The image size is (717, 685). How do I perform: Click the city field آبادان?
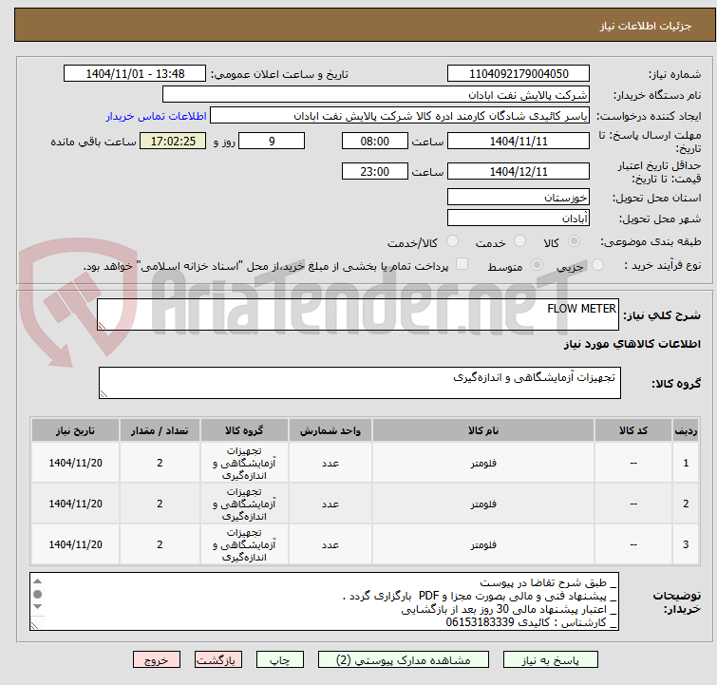[x=519, y=219]
